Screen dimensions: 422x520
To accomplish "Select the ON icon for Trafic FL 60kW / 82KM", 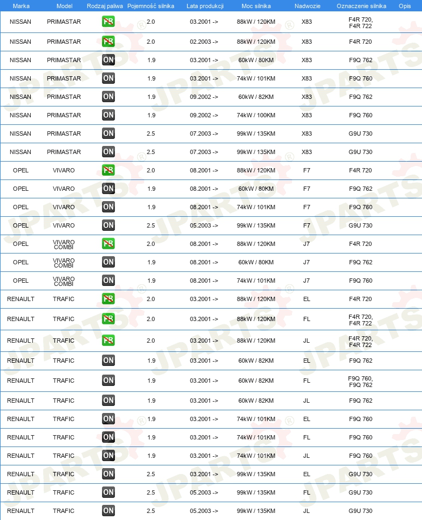I will tap(108, 381).
